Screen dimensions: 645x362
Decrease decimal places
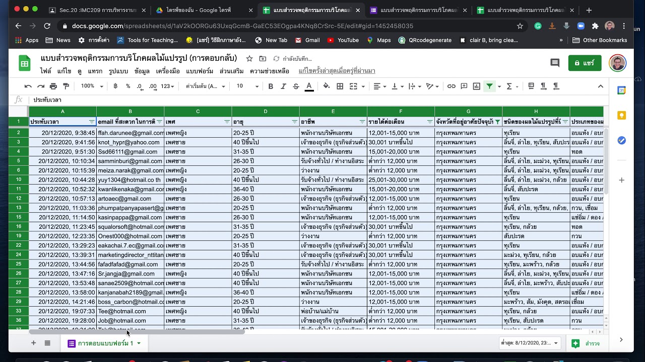[x=140, y=86]
